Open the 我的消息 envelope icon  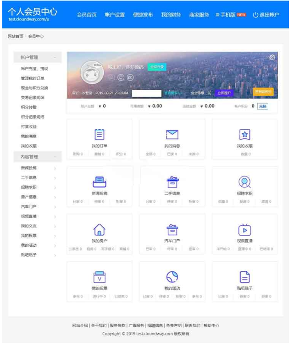tap(172, 134)
